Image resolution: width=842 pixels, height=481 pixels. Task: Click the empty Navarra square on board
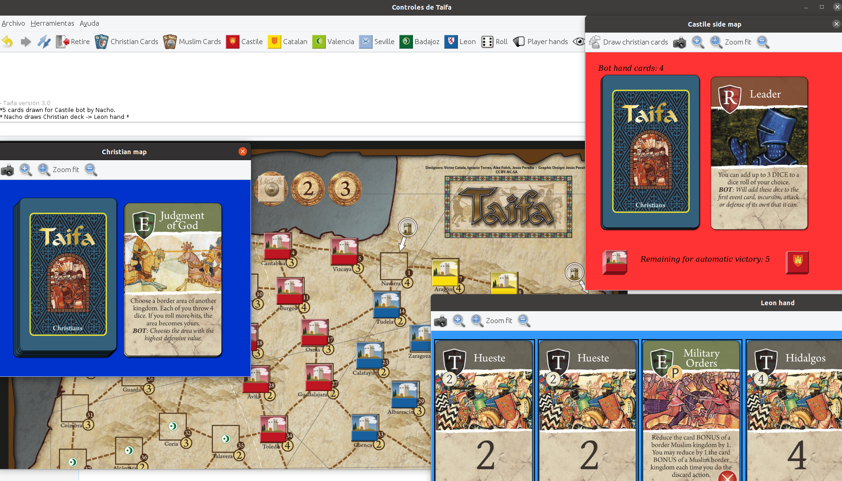pos(394,266)
